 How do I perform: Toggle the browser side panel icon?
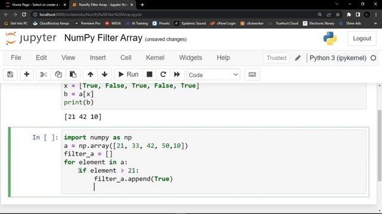point(358,14)
